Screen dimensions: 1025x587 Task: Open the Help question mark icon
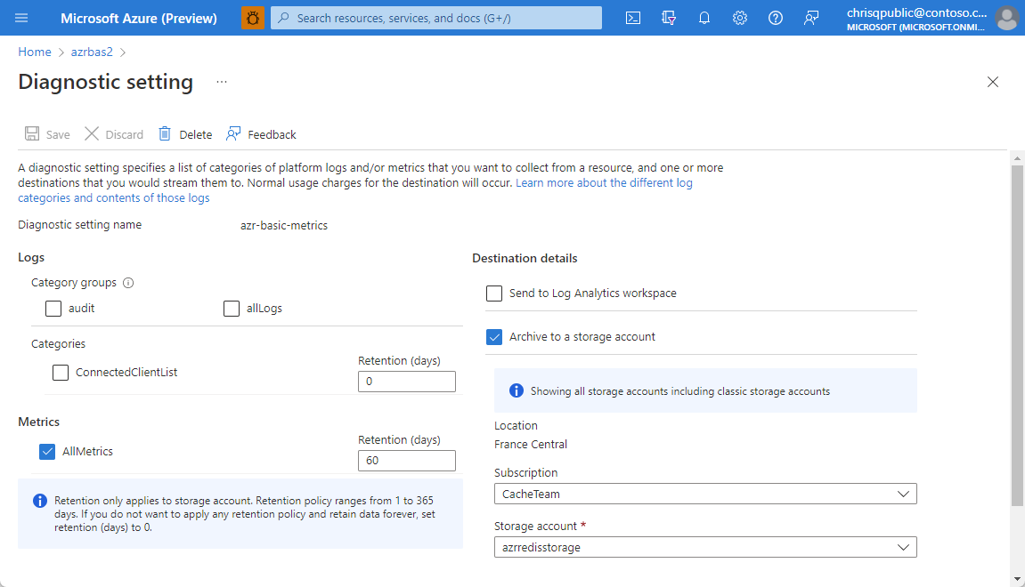click(x=776, y=18)
